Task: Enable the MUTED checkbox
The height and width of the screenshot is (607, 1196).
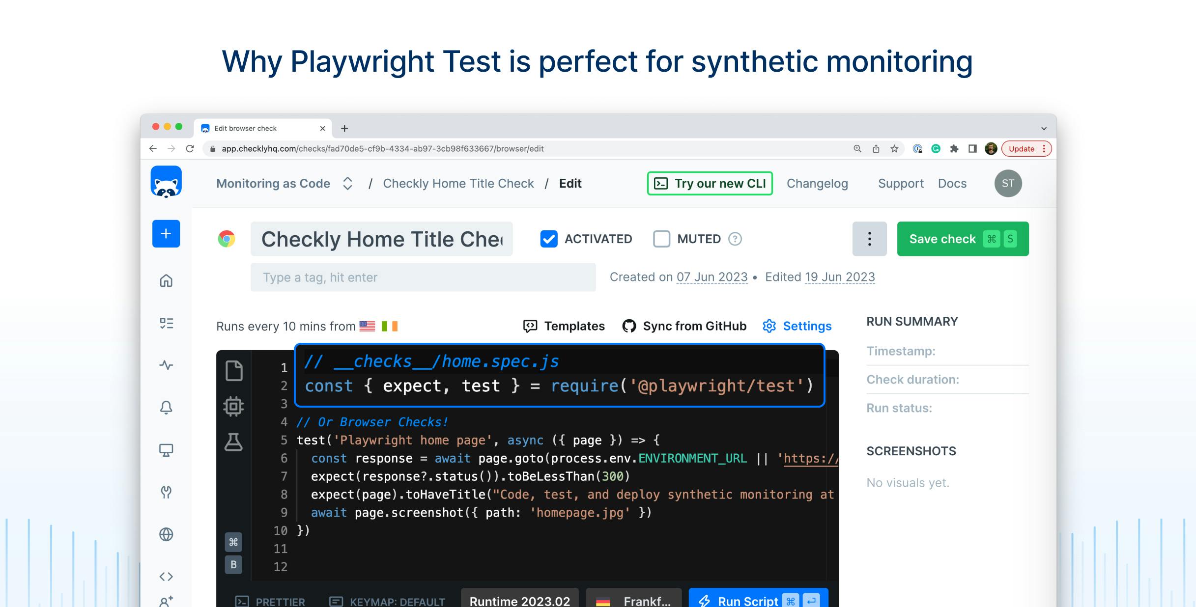Action: [x=662, y=239]
